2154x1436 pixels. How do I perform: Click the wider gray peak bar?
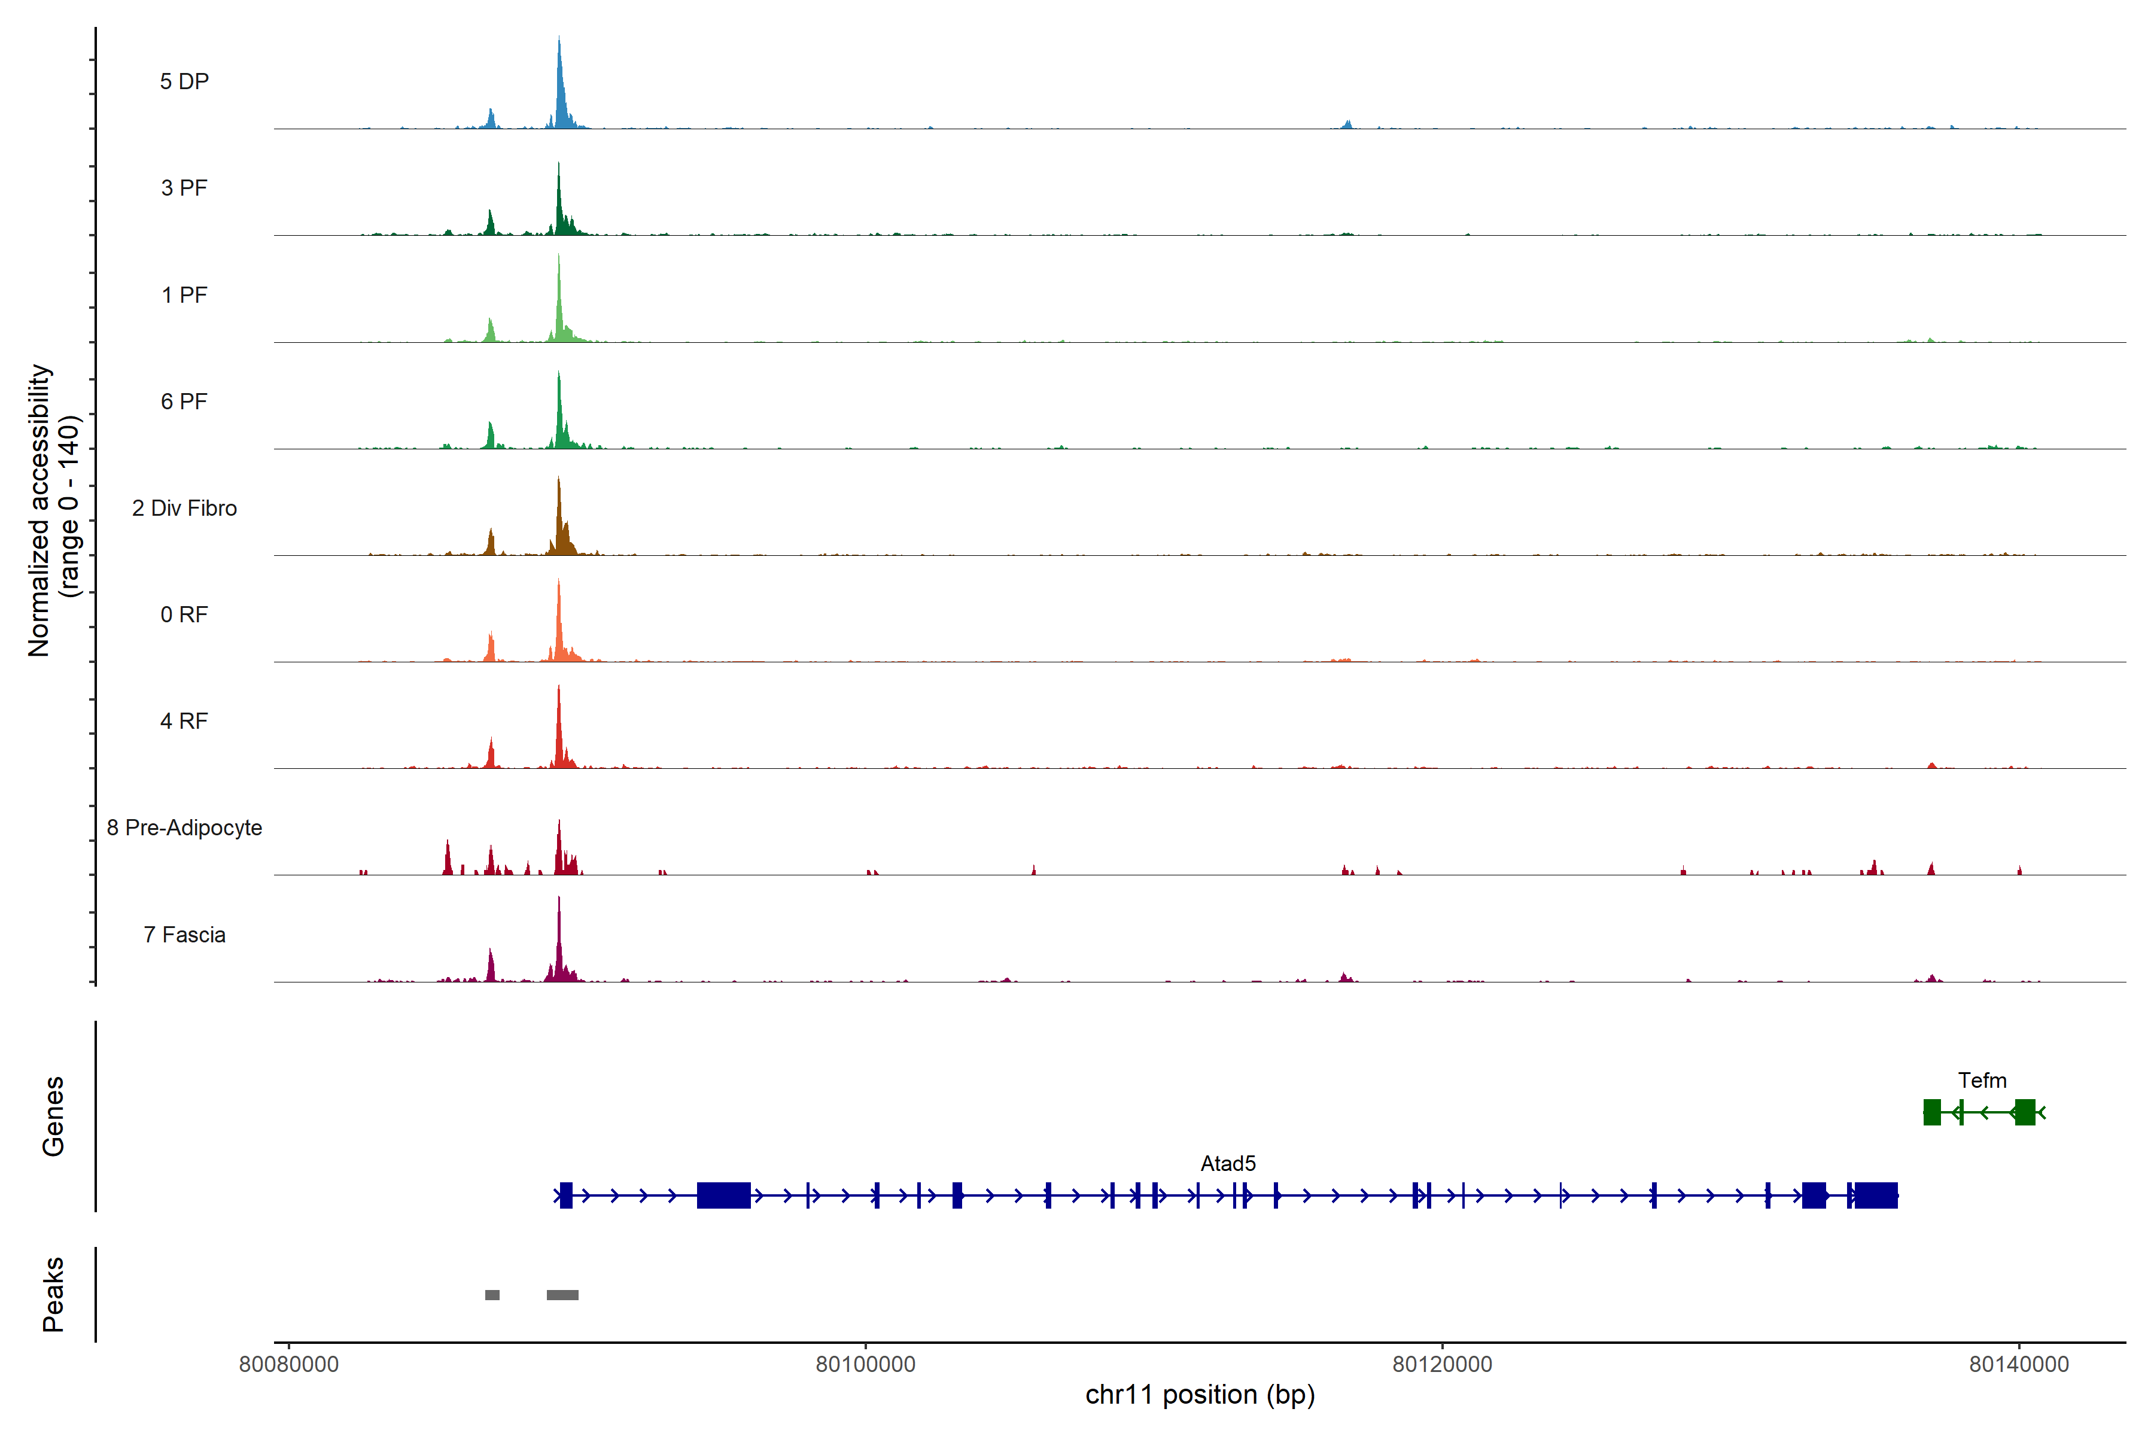pyautogui.click(x=562, y=1295)
